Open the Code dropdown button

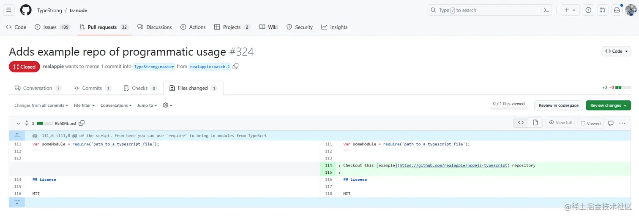click(616, 51)
